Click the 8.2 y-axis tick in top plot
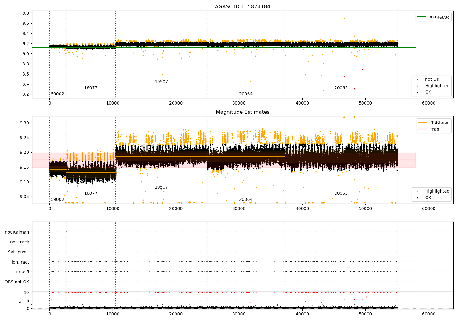Image resolution: width=458 pixels, height=321 pixels. (26, 94)
